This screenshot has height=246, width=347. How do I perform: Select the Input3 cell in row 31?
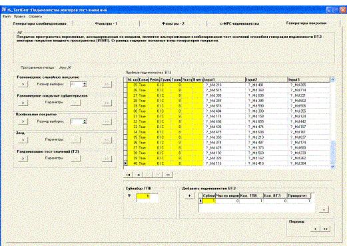pos(309,116)
